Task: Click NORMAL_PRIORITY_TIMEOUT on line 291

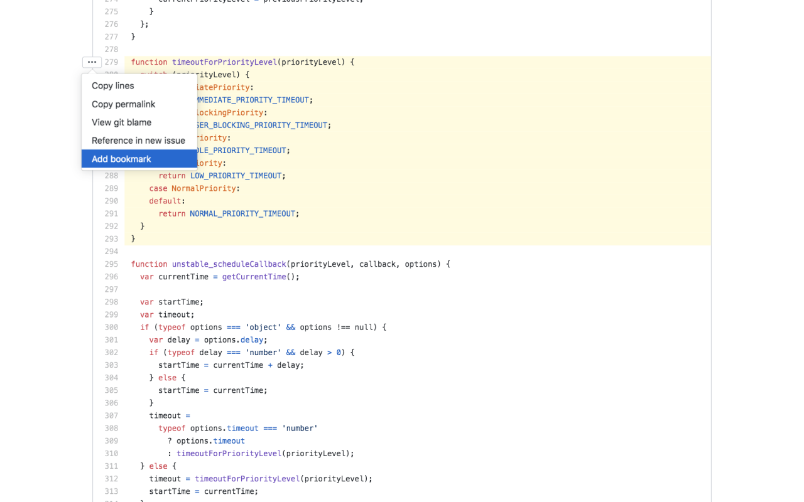Action: click(242, 213)
